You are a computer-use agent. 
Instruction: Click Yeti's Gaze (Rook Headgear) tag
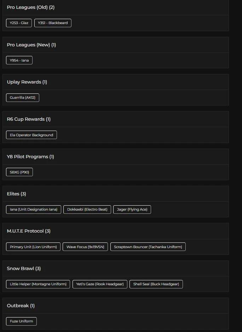(x=100, y=284)
